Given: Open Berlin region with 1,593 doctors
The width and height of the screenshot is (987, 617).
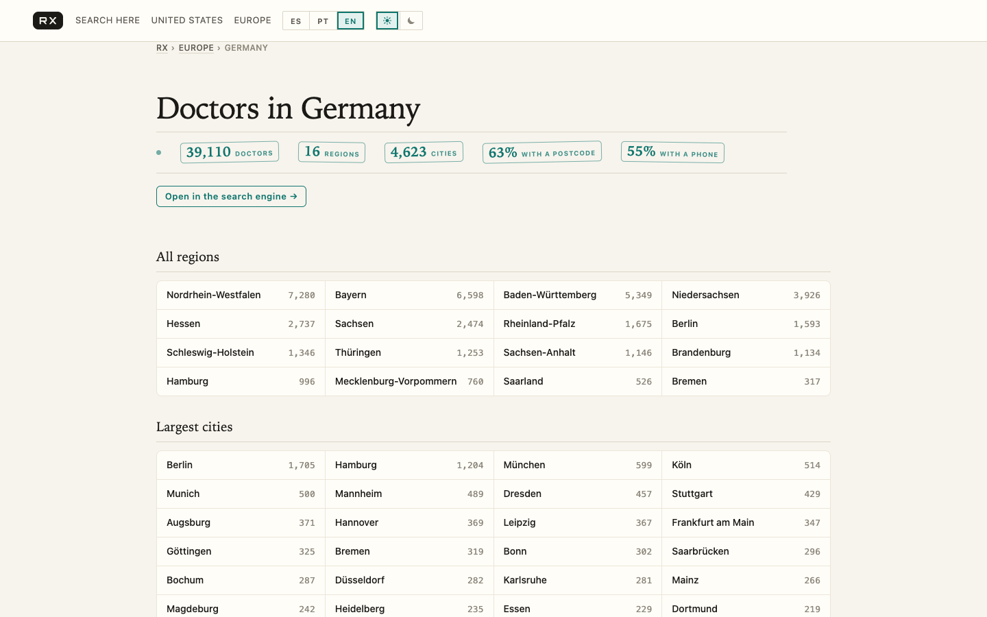Looking at the screenshot, I should (x=746, y=324).
